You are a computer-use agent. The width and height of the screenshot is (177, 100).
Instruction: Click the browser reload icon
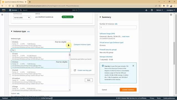point(9,6)
